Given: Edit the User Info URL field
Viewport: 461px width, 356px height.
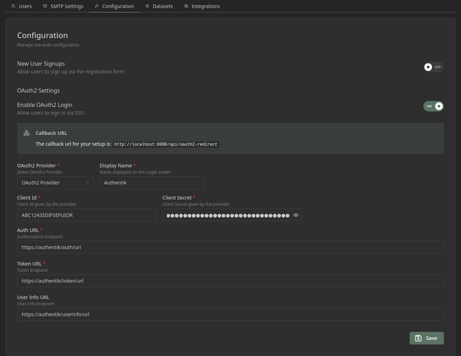Looking at the screenshot, I should [x=230, y=314].
